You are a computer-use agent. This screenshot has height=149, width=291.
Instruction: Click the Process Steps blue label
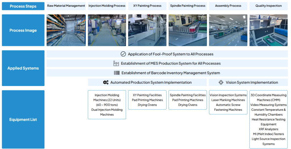point(23,6)
